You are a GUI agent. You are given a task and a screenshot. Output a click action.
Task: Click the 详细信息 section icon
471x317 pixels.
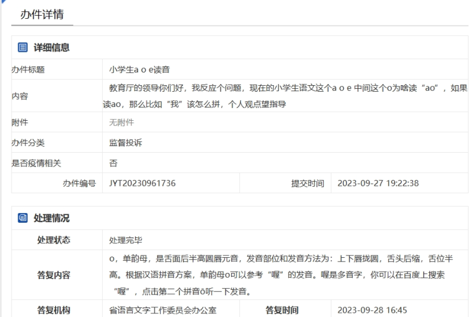pos(23,48)
